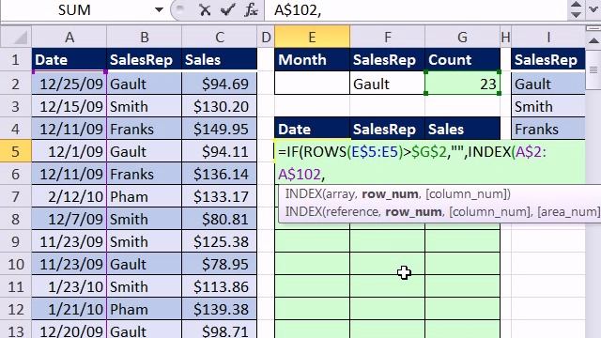The height and width of the screenshot is (338, 601).
Task: Select row 12 header
Action: click(x=15, y=309)
